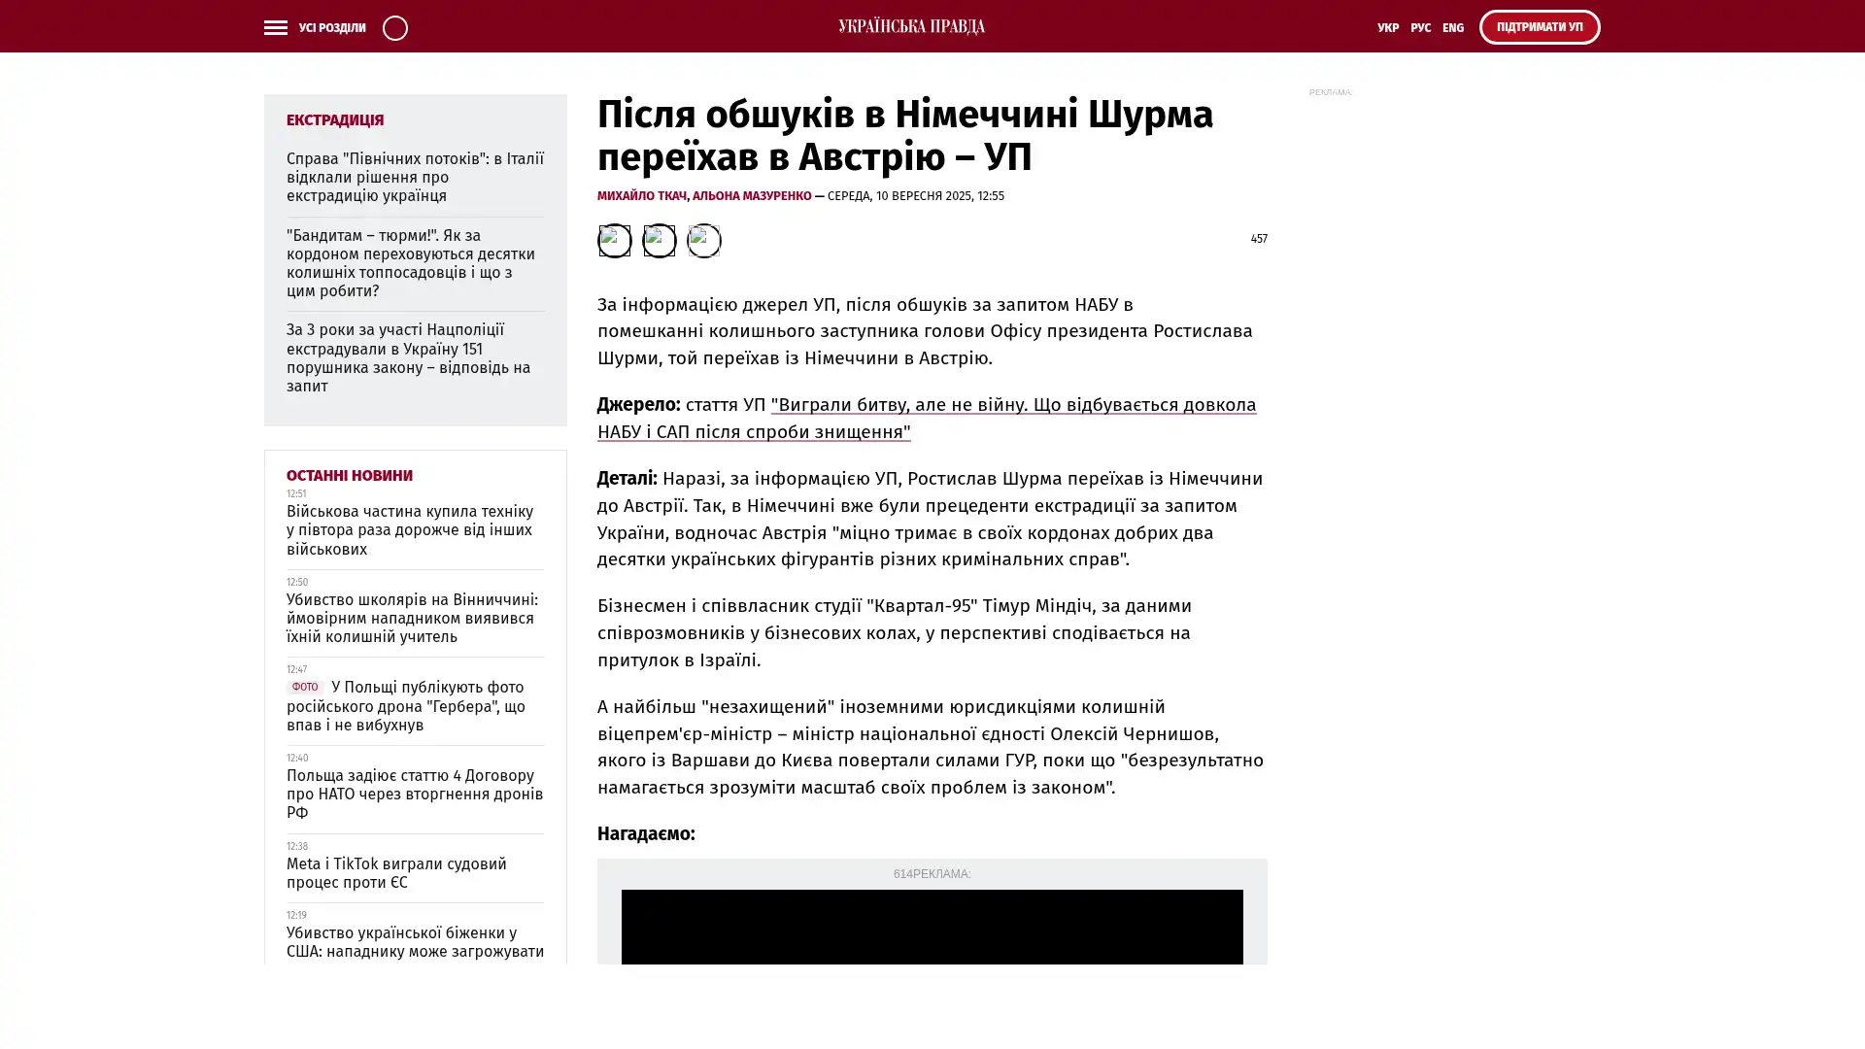
Task: Expand the УСІ РОЗДІЛИ sections menu
Action: coord(331,28)
